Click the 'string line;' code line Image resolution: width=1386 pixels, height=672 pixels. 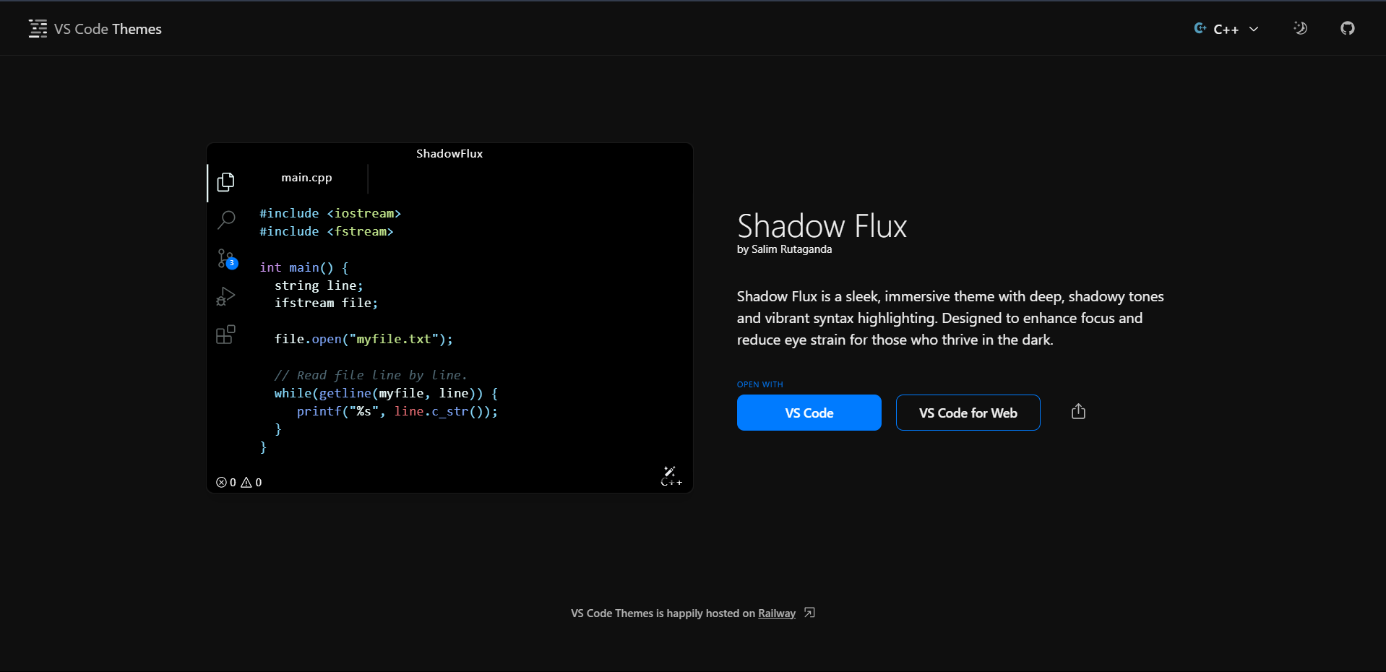pos(319,285)
